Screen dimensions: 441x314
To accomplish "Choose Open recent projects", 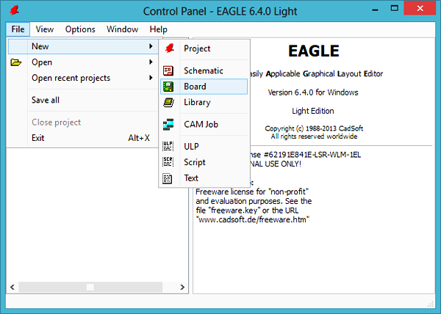I will (x=83, y=78).
